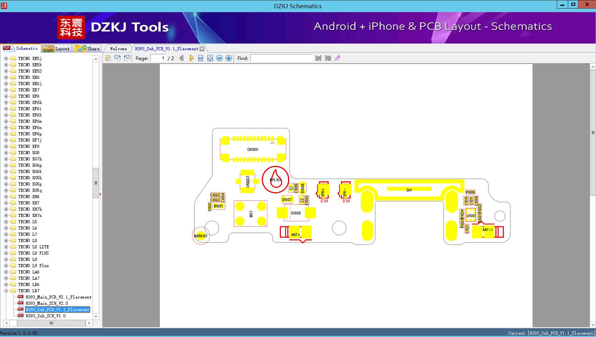Click the D1000 component label
The height and width of the screenshot is (337, 596).
click(296, 213)
